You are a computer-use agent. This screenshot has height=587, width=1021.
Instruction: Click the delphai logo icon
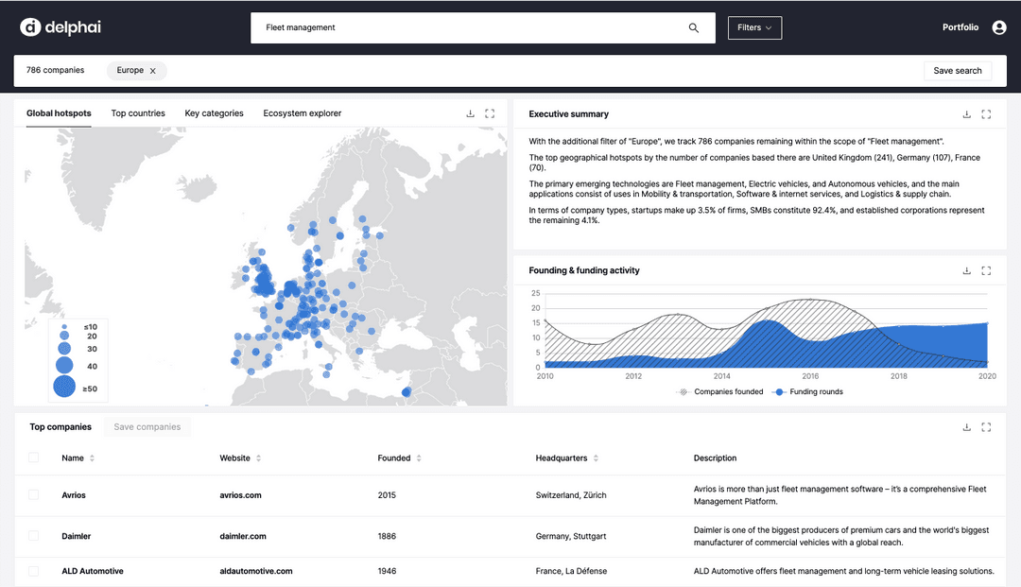pos(30,27)
